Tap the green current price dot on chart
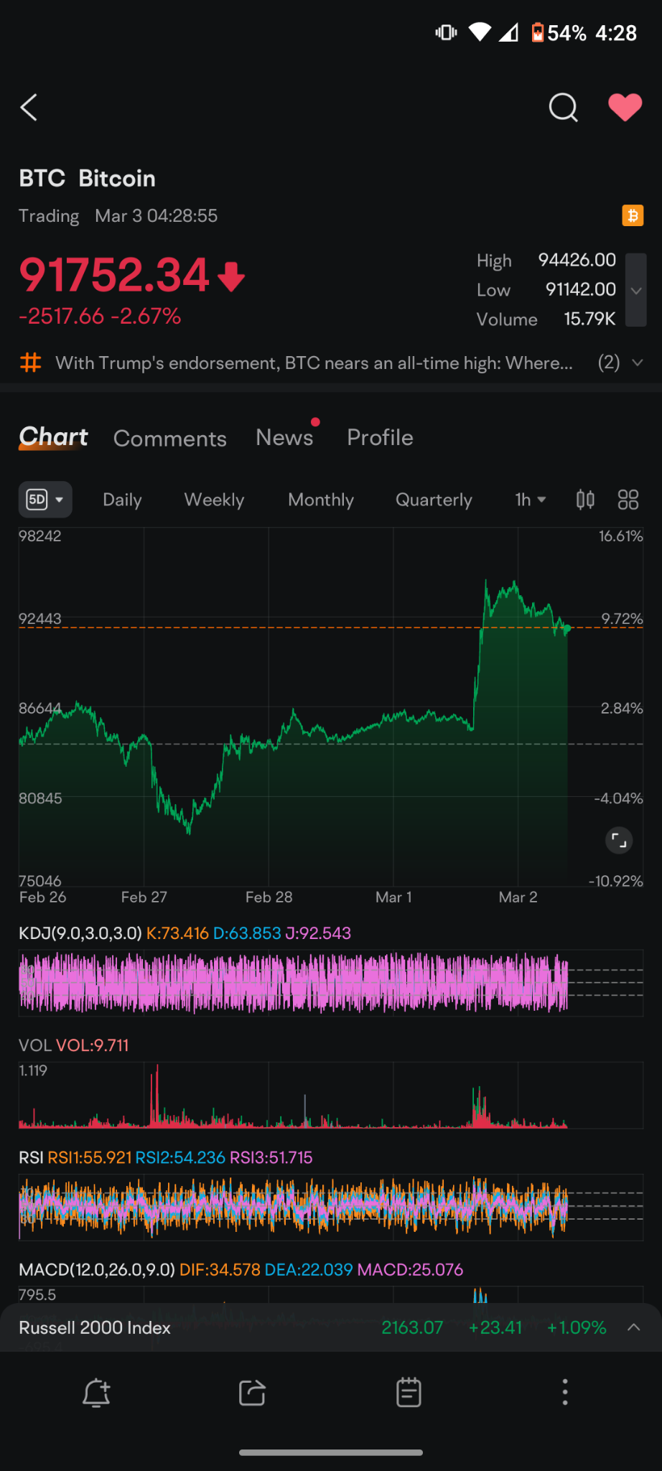 567,629
